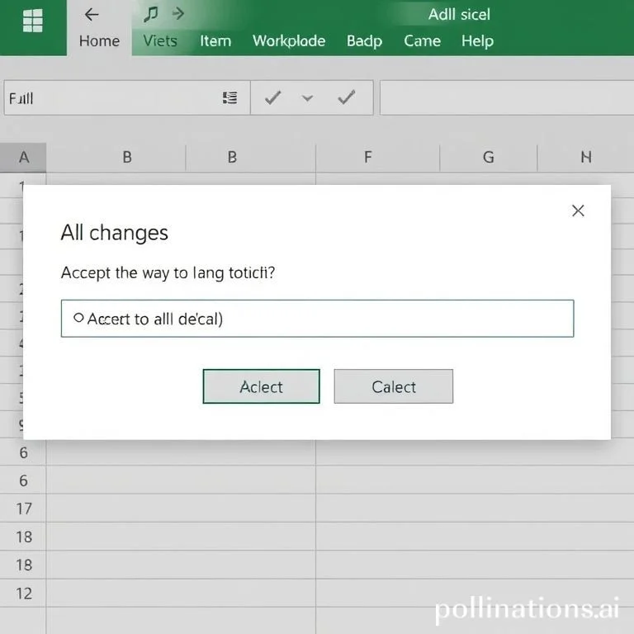634x634 pixels.
Task: Click into the empty formula bar
Action: coord(505,98)
